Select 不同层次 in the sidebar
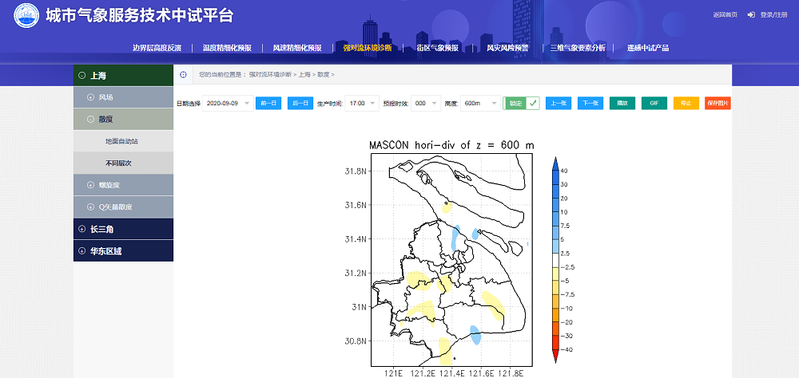Viewport: 799px width, 378px height. 117,163
